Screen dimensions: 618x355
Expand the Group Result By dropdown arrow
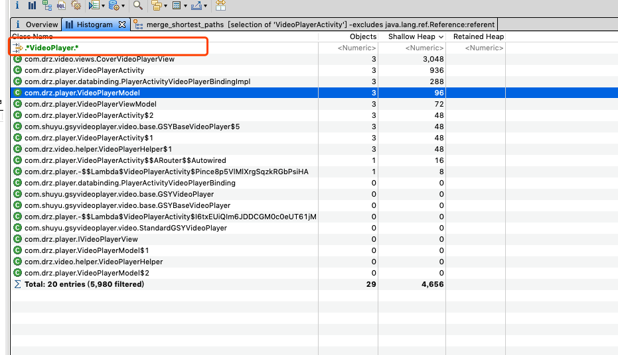click(165, 5)
